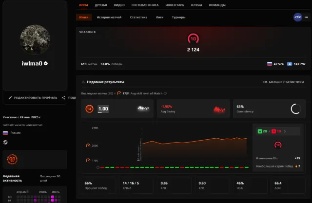Viewport: 312px width, 203px height.
Task: Click the Elo icon beside 1721
Action: coord(119,93)
